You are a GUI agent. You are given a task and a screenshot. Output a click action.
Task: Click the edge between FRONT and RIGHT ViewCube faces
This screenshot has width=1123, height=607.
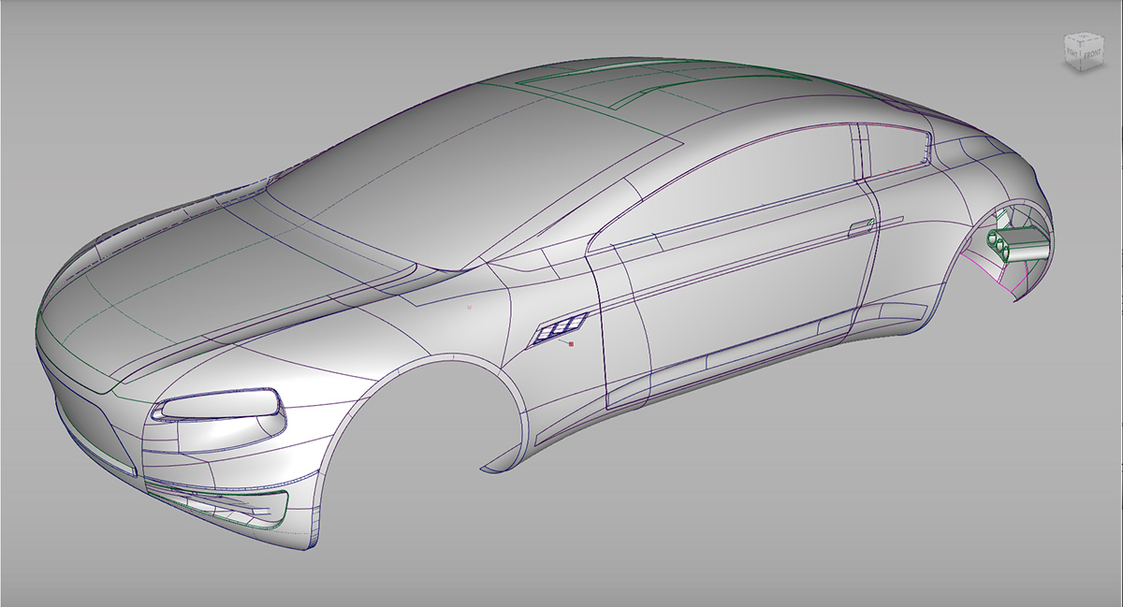(1080, 54)
